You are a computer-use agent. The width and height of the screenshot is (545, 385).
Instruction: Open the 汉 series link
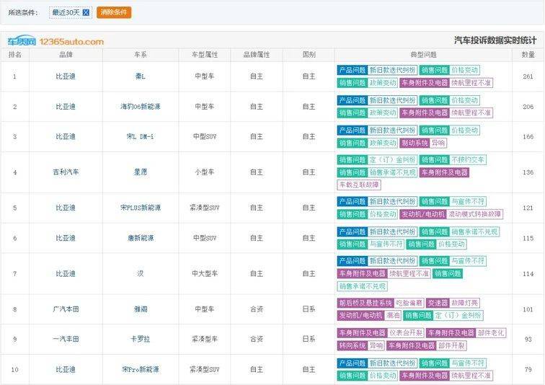[x=141, y=273]
